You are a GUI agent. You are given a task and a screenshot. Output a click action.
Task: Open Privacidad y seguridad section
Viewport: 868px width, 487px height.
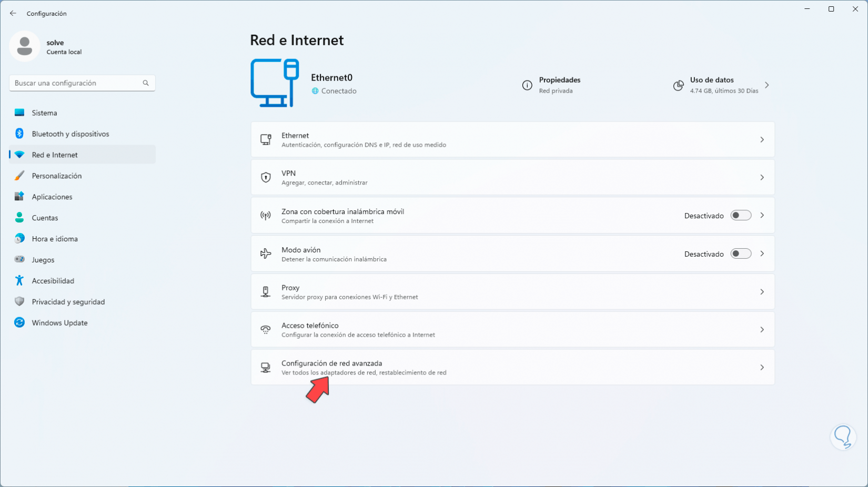click(x=82, y=302)
